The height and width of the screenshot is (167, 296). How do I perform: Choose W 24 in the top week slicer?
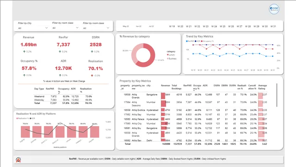point(214,26)
